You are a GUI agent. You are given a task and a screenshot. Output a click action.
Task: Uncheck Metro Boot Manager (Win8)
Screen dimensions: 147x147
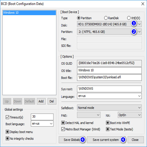click(x=63, y=129)
